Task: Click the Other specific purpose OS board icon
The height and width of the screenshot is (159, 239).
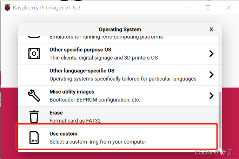Action: (x=34, y=54)
